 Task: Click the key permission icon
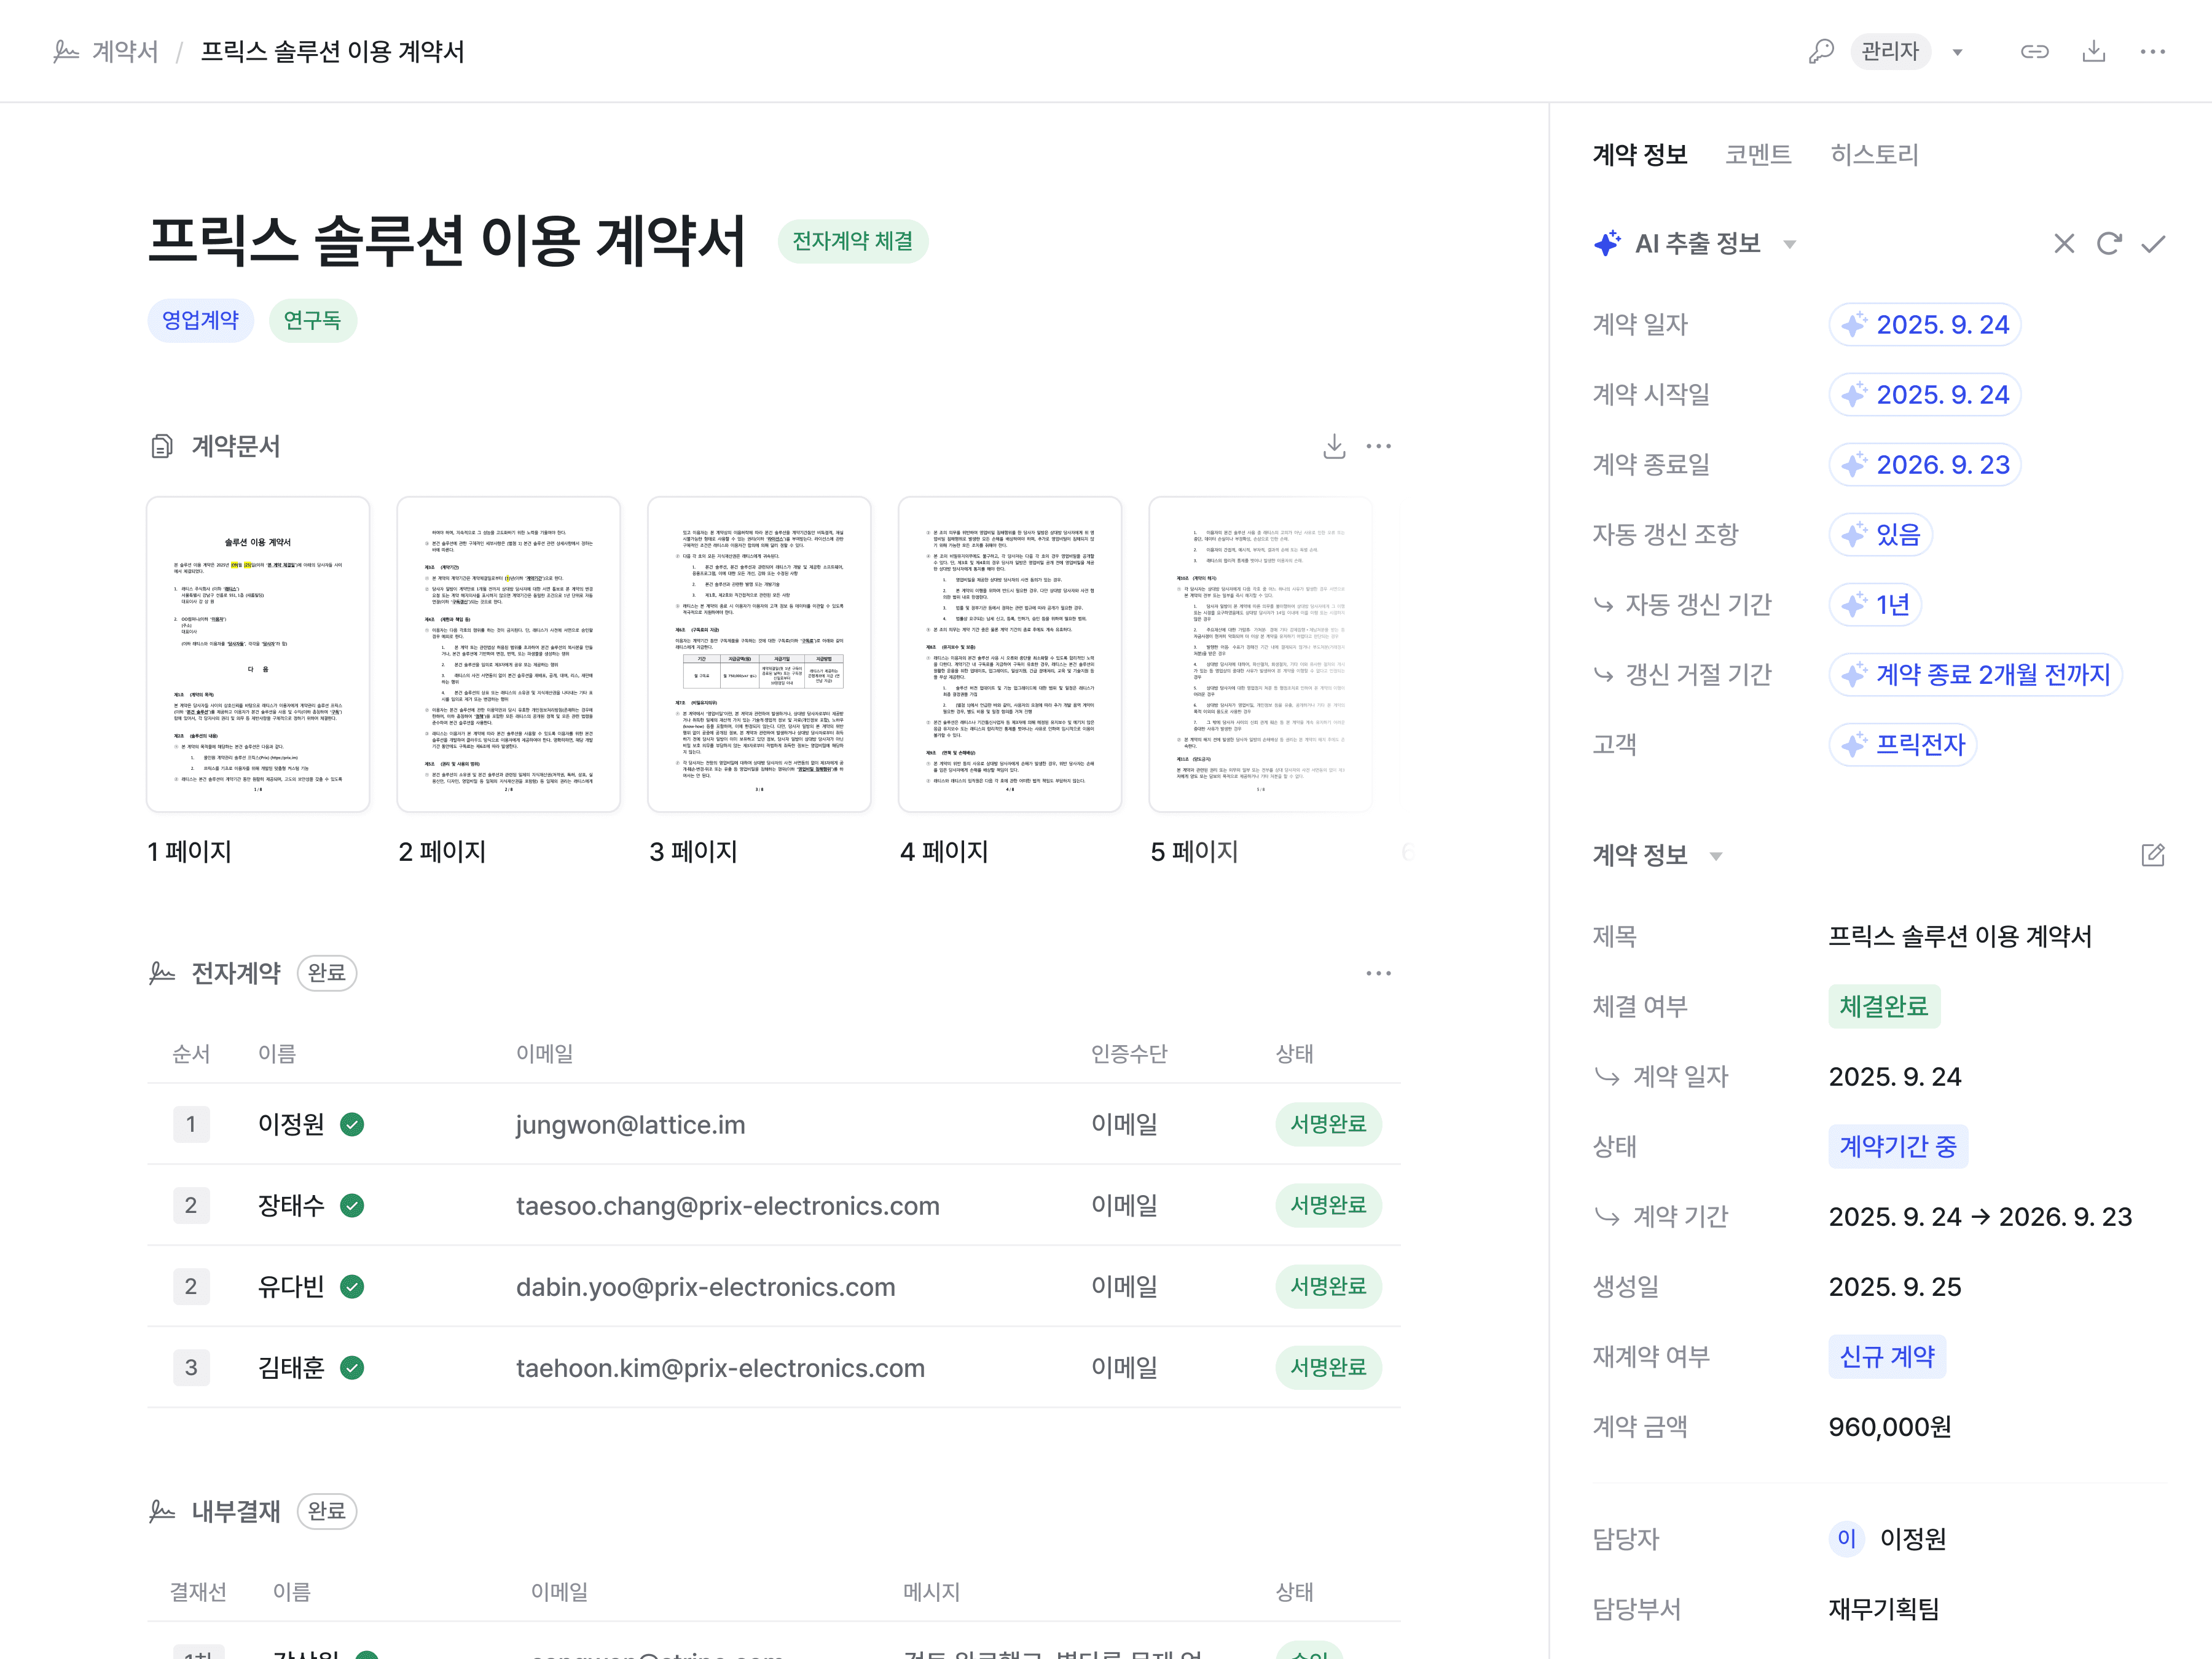click(x=1821, y=51)
